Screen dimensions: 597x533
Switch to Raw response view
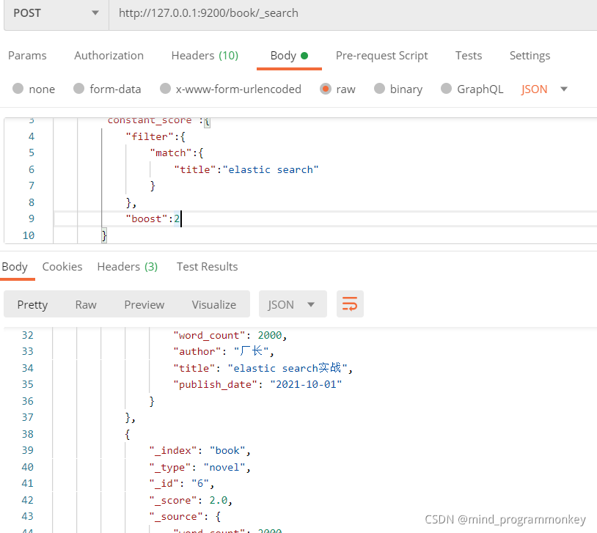click(86, 304)
